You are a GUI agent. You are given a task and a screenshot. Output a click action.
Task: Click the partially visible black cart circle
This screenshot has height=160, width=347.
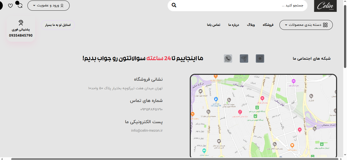coord(1,5)
